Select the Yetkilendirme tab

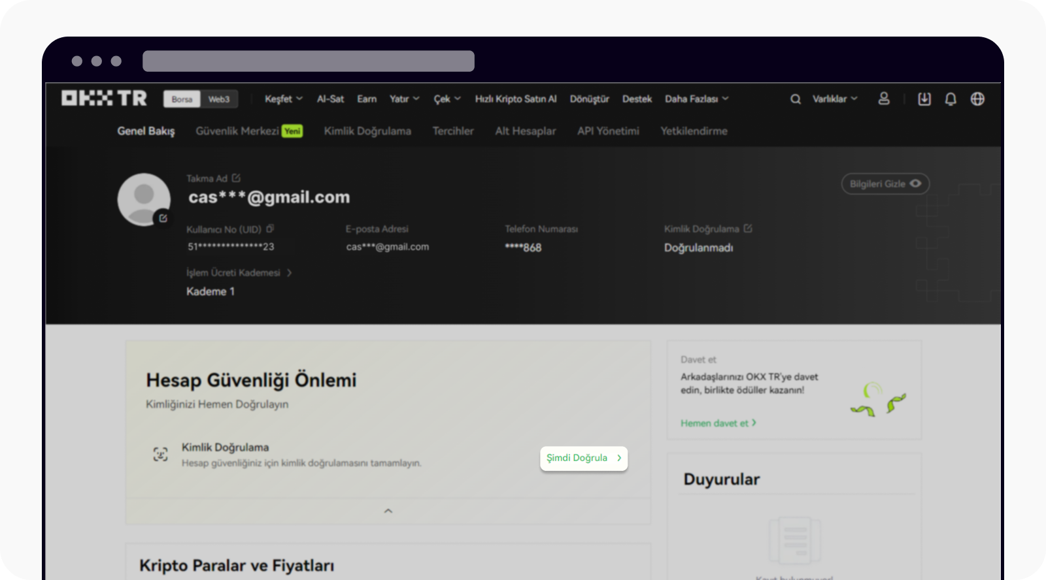pos(694,131)
